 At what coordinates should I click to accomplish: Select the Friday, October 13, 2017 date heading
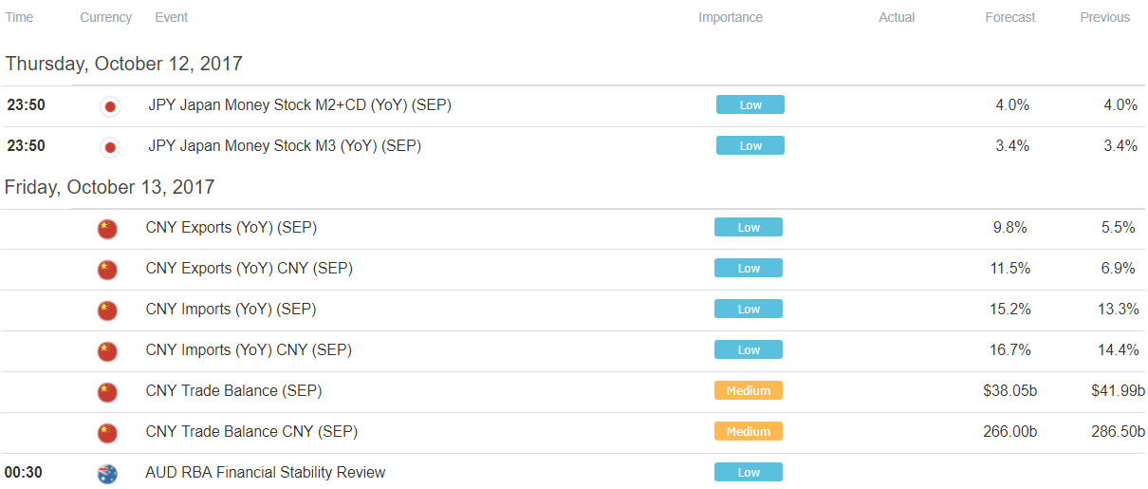pos(110,187)
